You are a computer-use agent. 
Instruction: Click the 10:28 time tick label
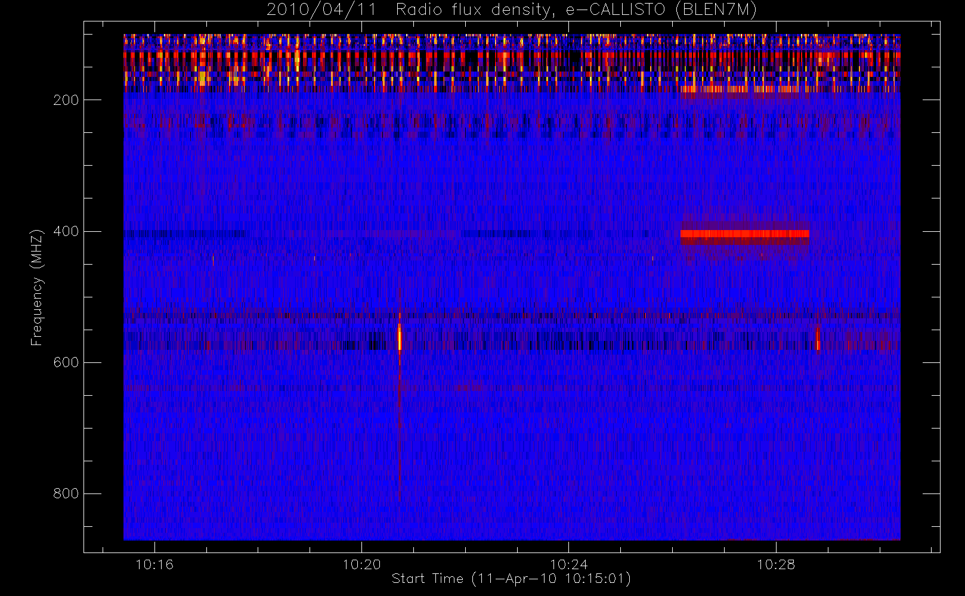click(x=776, y=564)
